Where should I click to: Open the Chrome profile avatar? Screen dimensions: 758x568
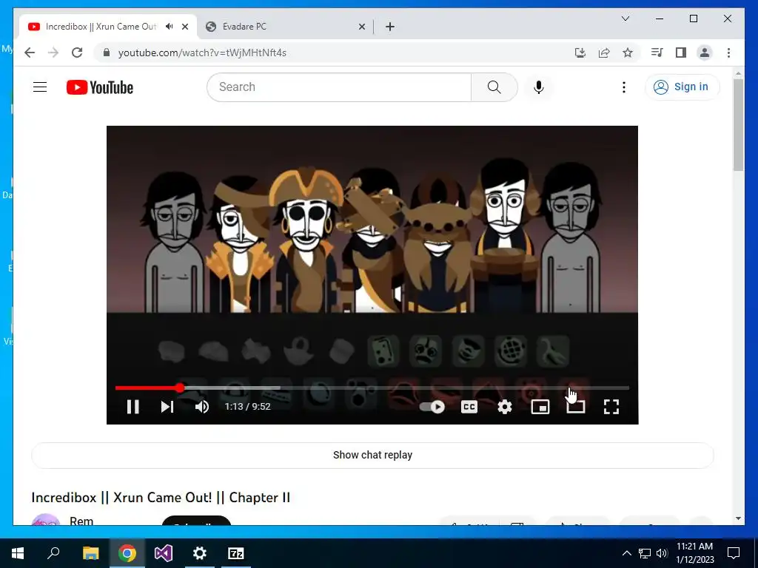[x=705, y=53]
